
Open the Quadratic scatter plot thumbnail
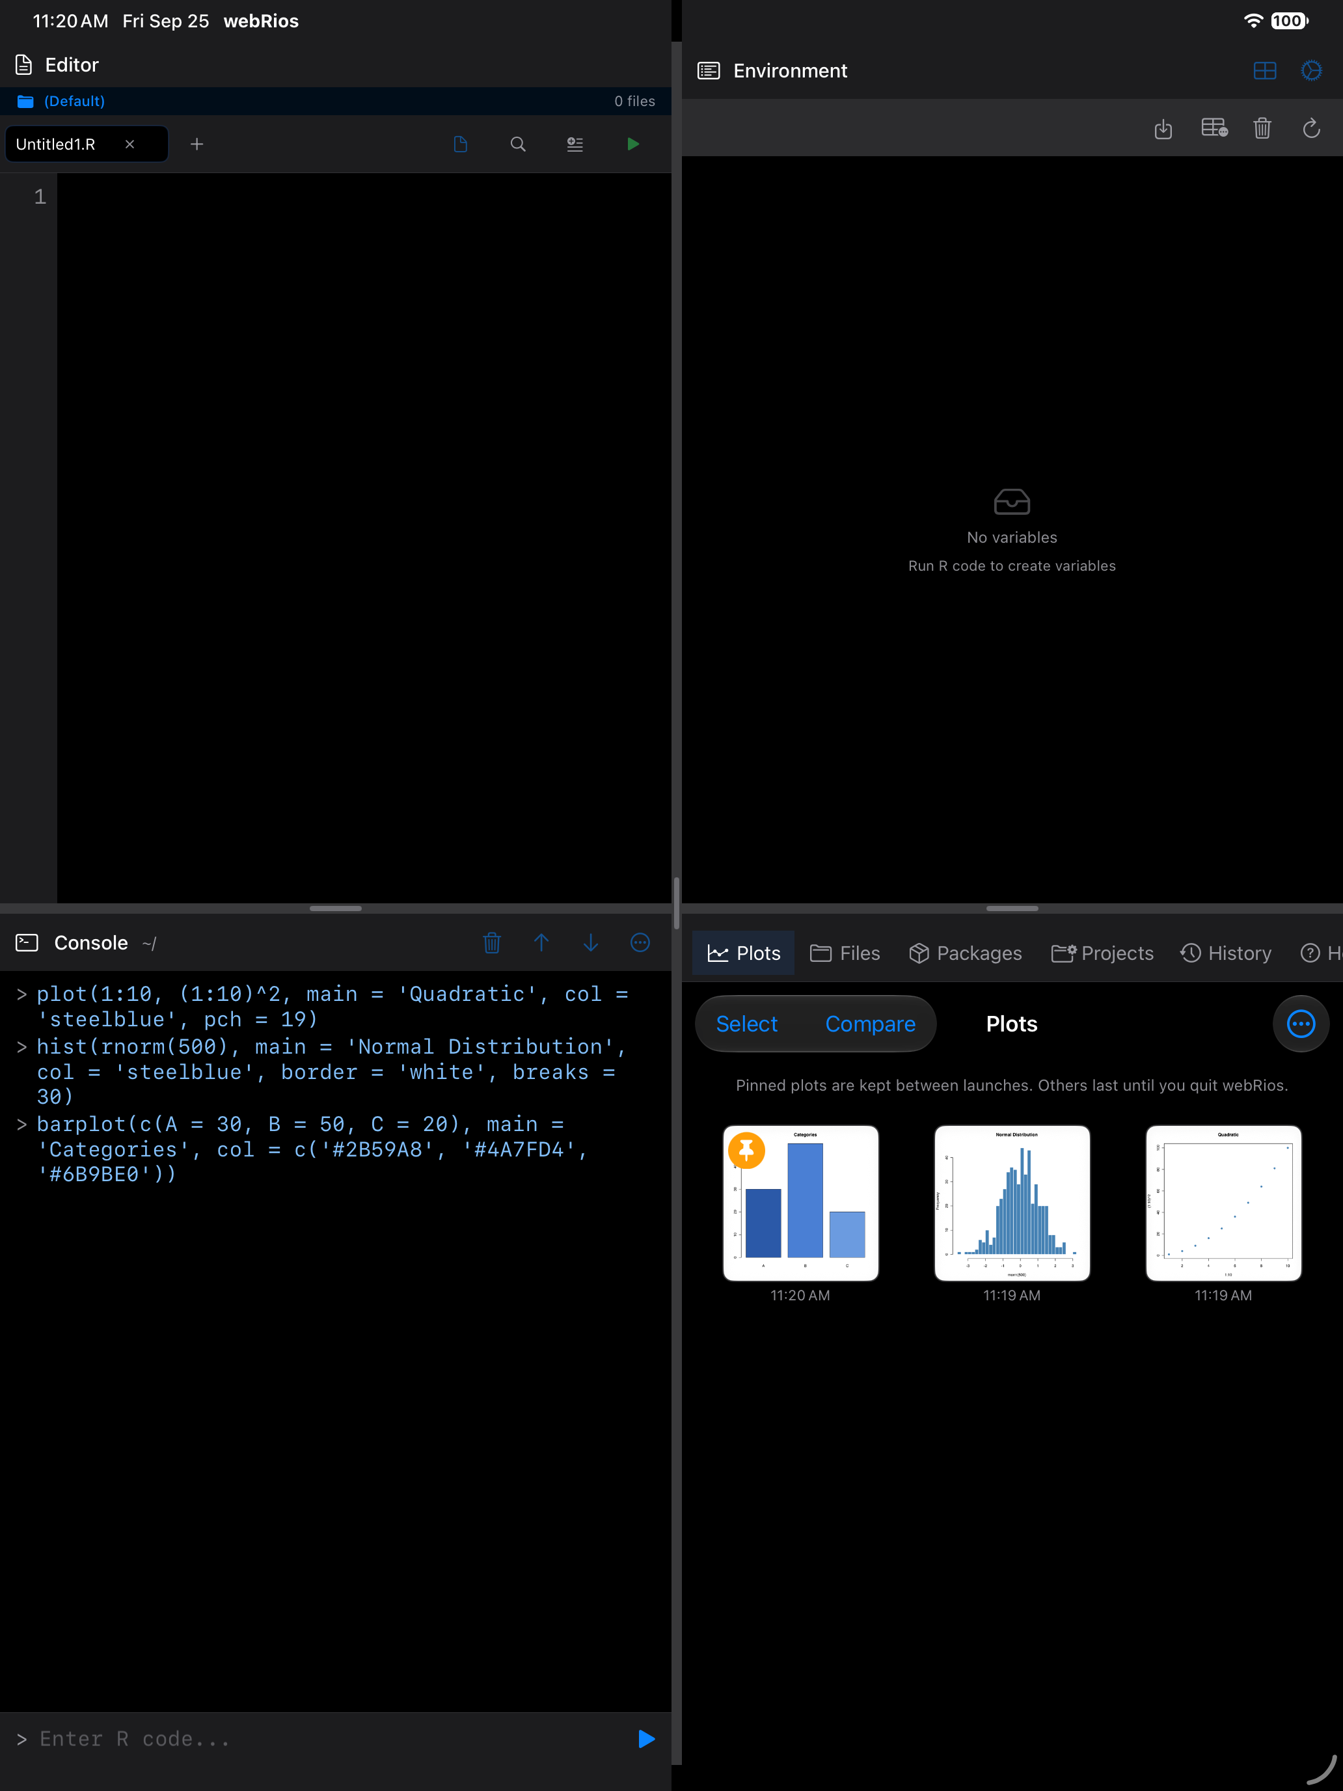pos(1223,1203)
